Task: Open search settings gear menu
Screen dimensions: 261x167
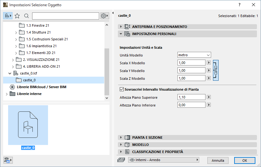Action: coord(105,16)
